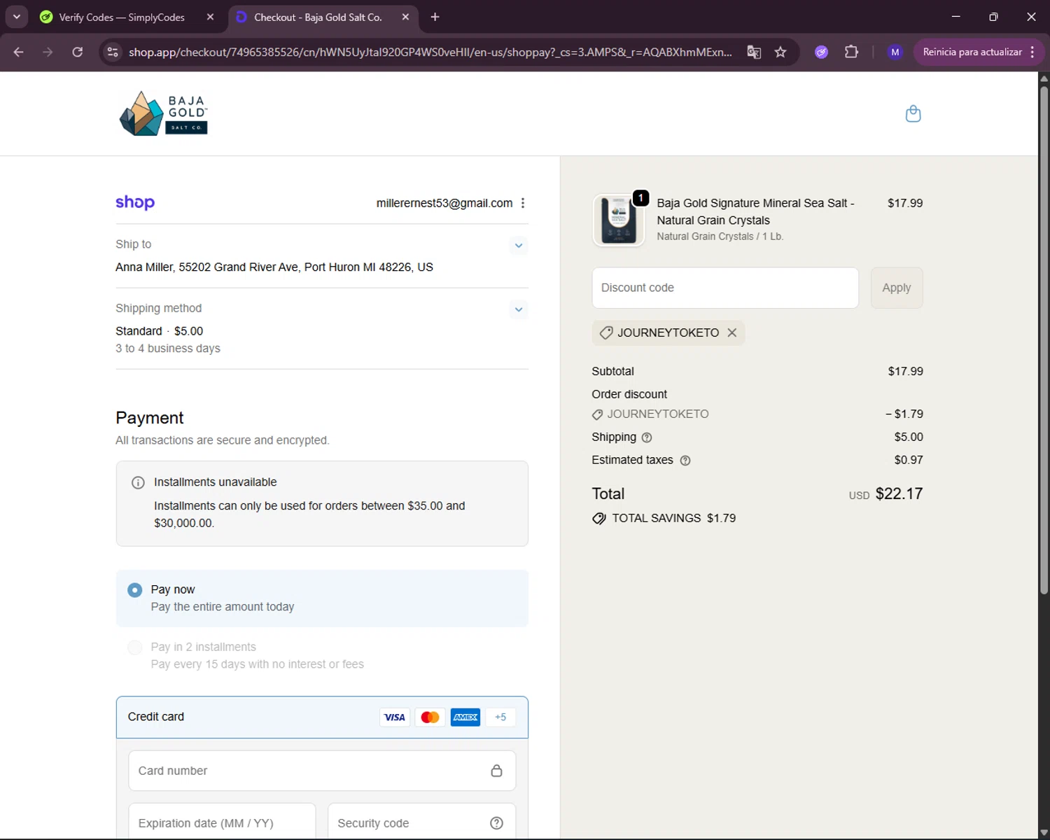The image size is (1050, 840).
Task: Click the TOTAL SAVINGS $1.79 text
Action: [673, 519]
